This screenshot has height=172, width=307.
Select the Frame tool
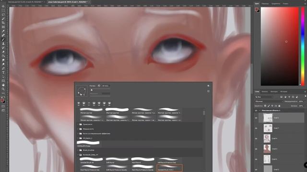[x=3, y=27]
